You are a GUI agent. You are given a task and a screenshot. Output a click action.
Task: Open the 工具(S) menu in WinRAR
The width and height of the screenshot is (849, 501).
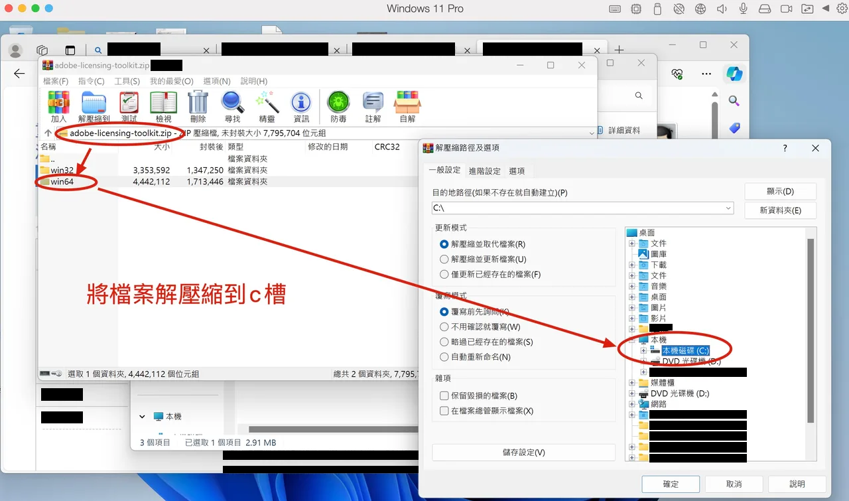pos(127,81)
